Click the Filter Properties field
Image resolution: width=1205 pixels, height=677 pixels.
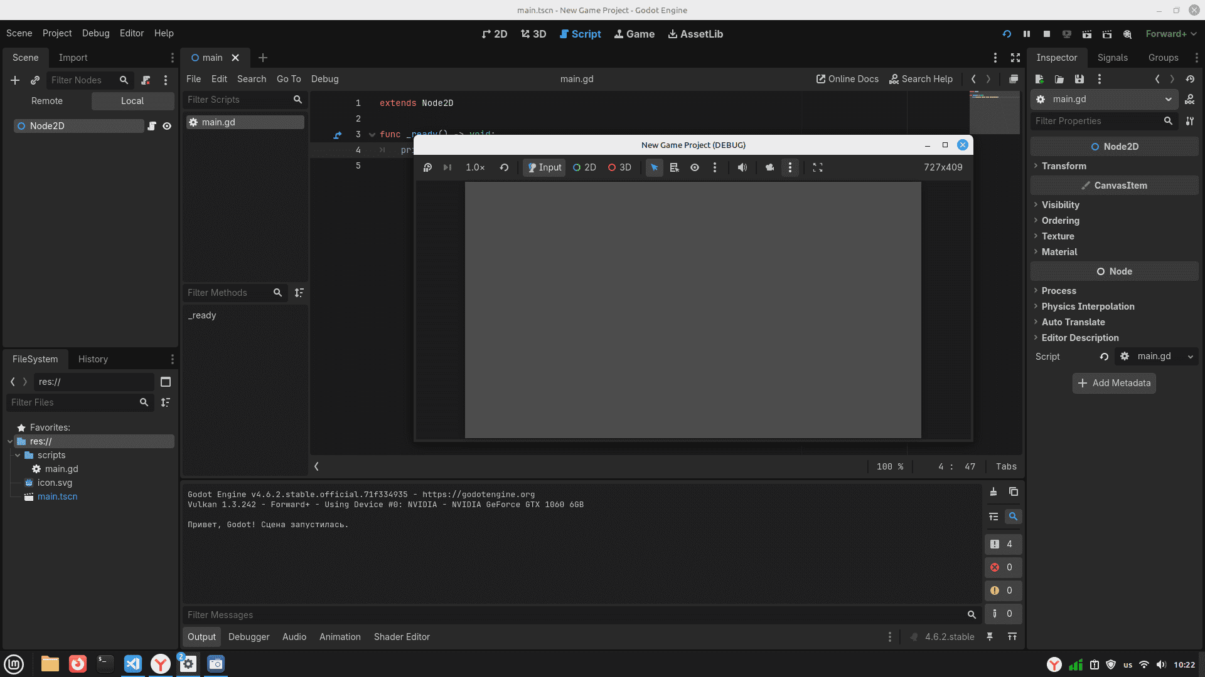coord(1103,121)
